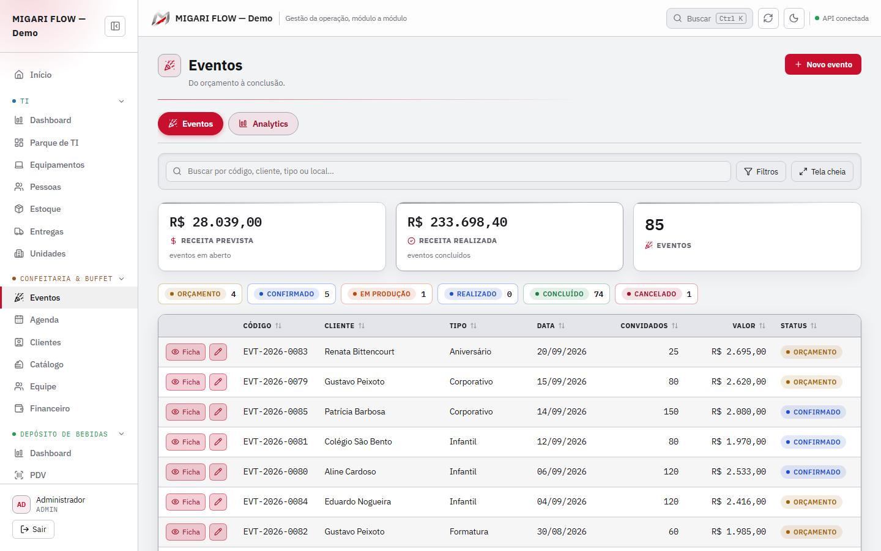Switch to the Analytics tab

[263, 124]
